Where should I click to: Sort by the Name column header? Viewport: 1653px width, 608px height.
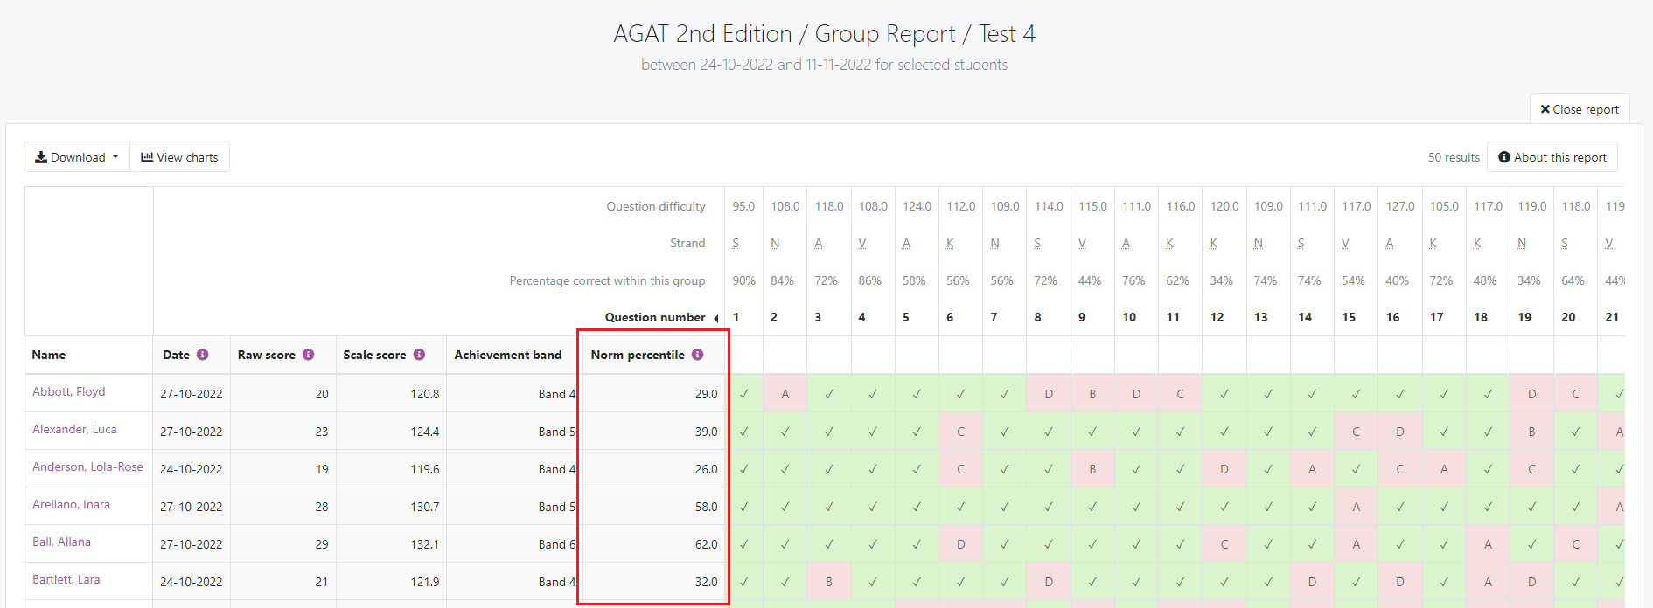[x=49, y=355]
